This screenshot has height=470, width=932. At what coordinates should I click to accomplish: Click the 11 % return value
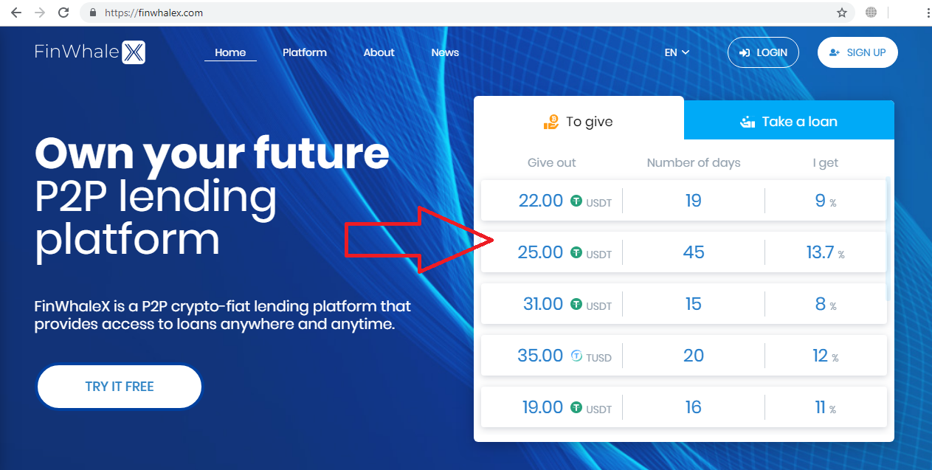point(825,407)
